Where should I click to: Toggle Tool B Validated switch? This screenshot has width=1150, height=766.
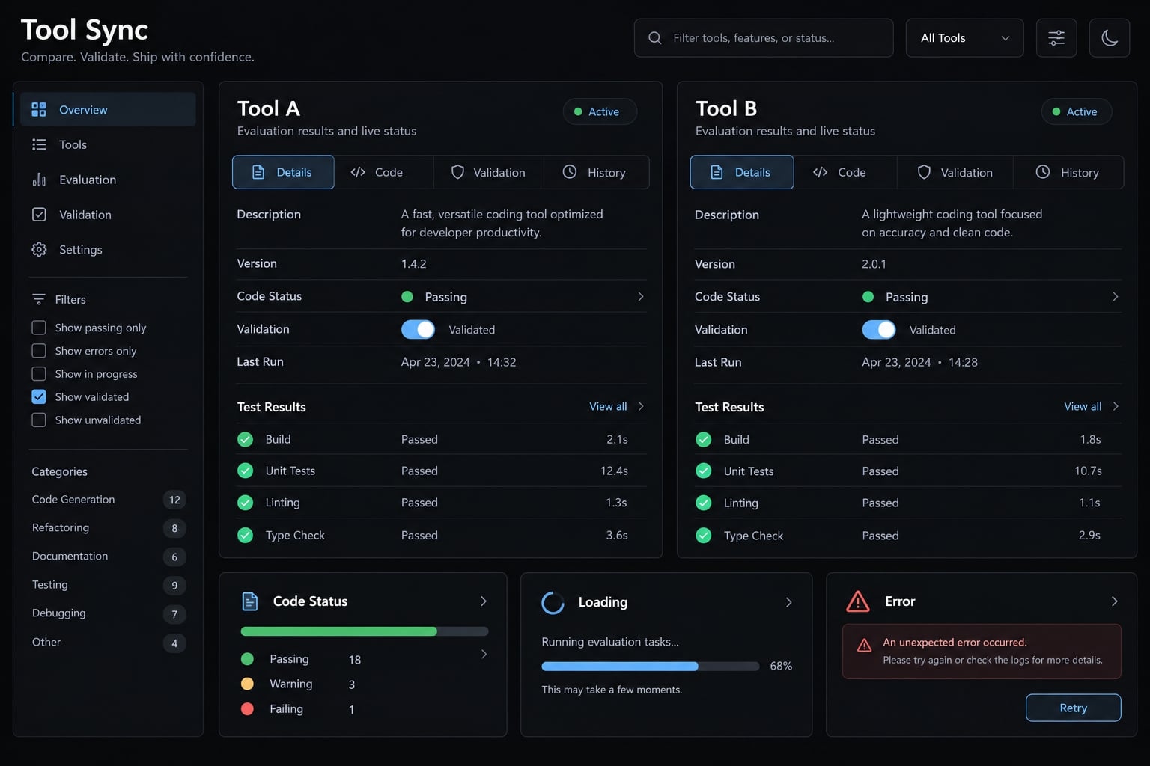pyautogui.click(x=879, y=330)
